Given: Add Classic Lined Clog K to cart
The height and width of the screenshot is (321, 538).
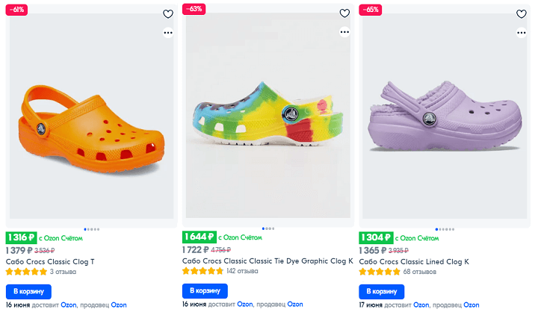Looking at the screenshot, I should tap(382, 290).
